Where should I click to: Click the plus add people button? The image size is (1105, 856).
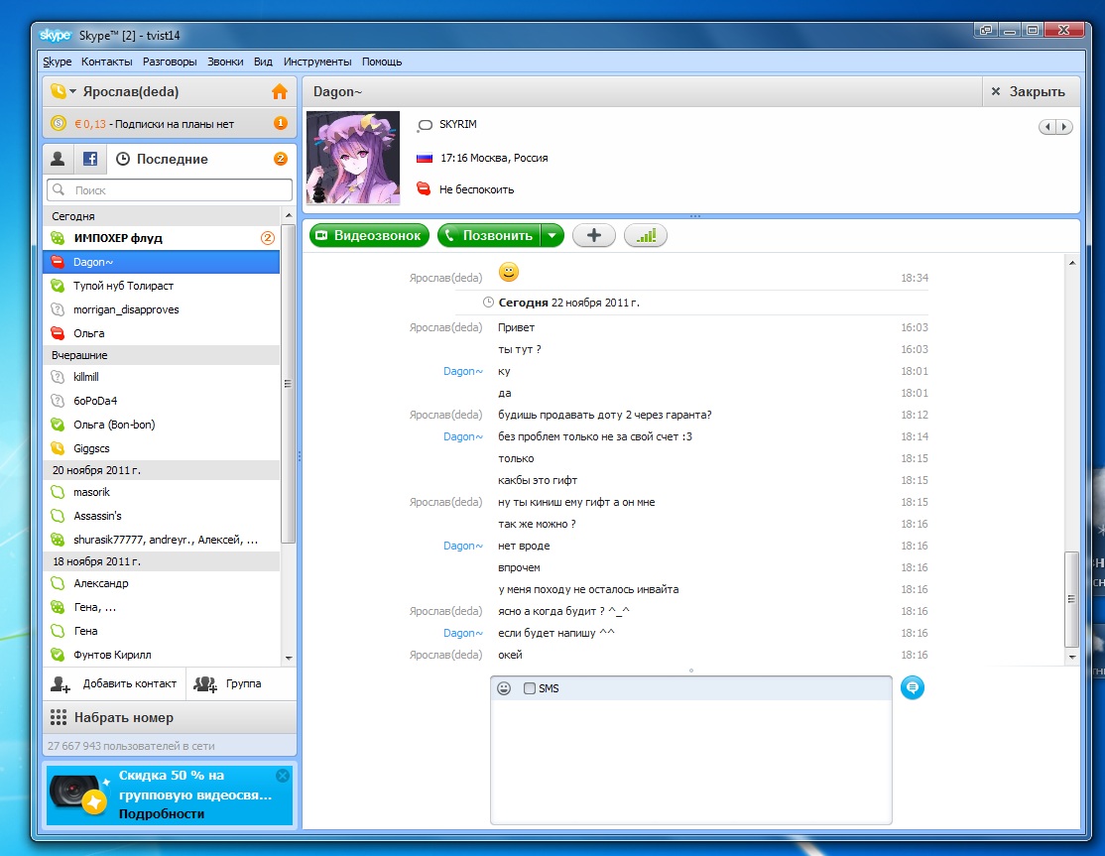[x=594, y=235]
